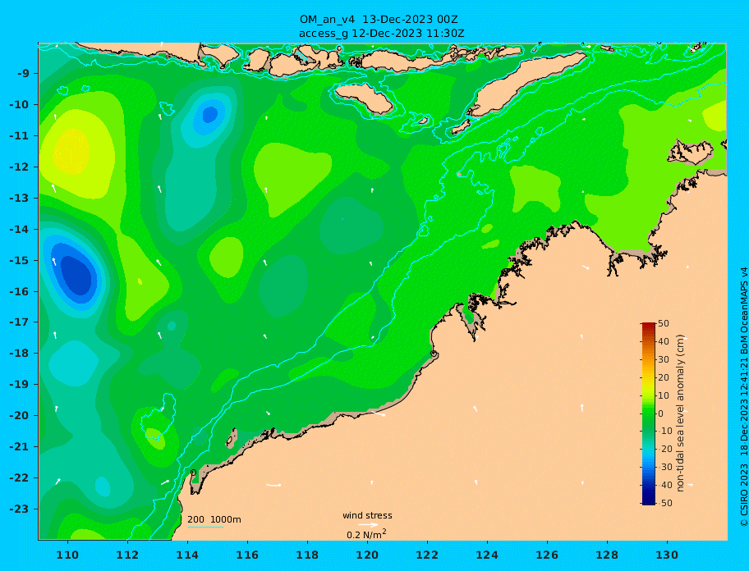Click latitude label '-23' on the axis
This screenshot has width=749, height=571.
(20, 509)
